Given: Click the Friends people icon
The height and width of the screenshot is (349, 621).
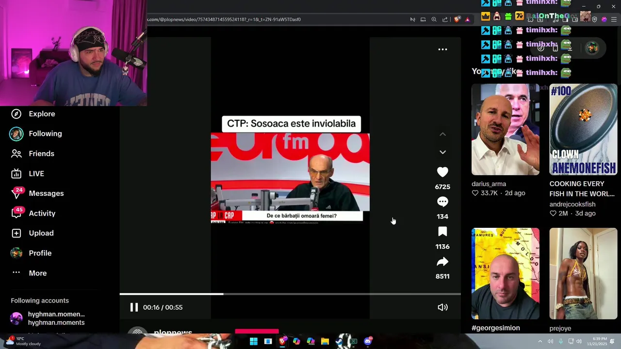Looking at the screenshot, I should tap(16, 154).
